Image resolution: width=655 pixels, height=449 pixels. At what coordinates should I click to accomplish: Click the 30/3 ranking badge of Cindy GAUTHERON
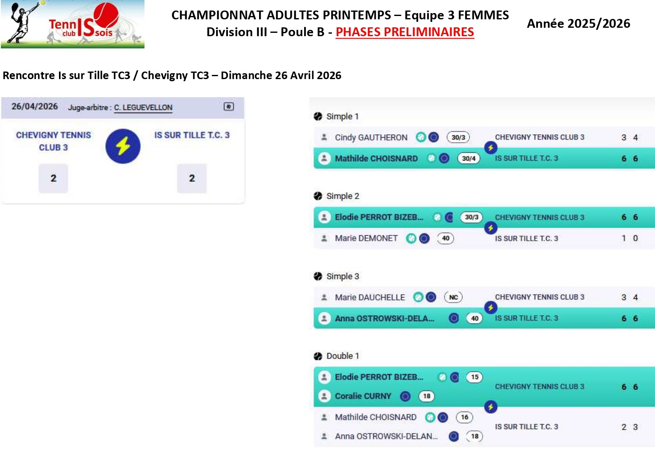tap(458, 137)
